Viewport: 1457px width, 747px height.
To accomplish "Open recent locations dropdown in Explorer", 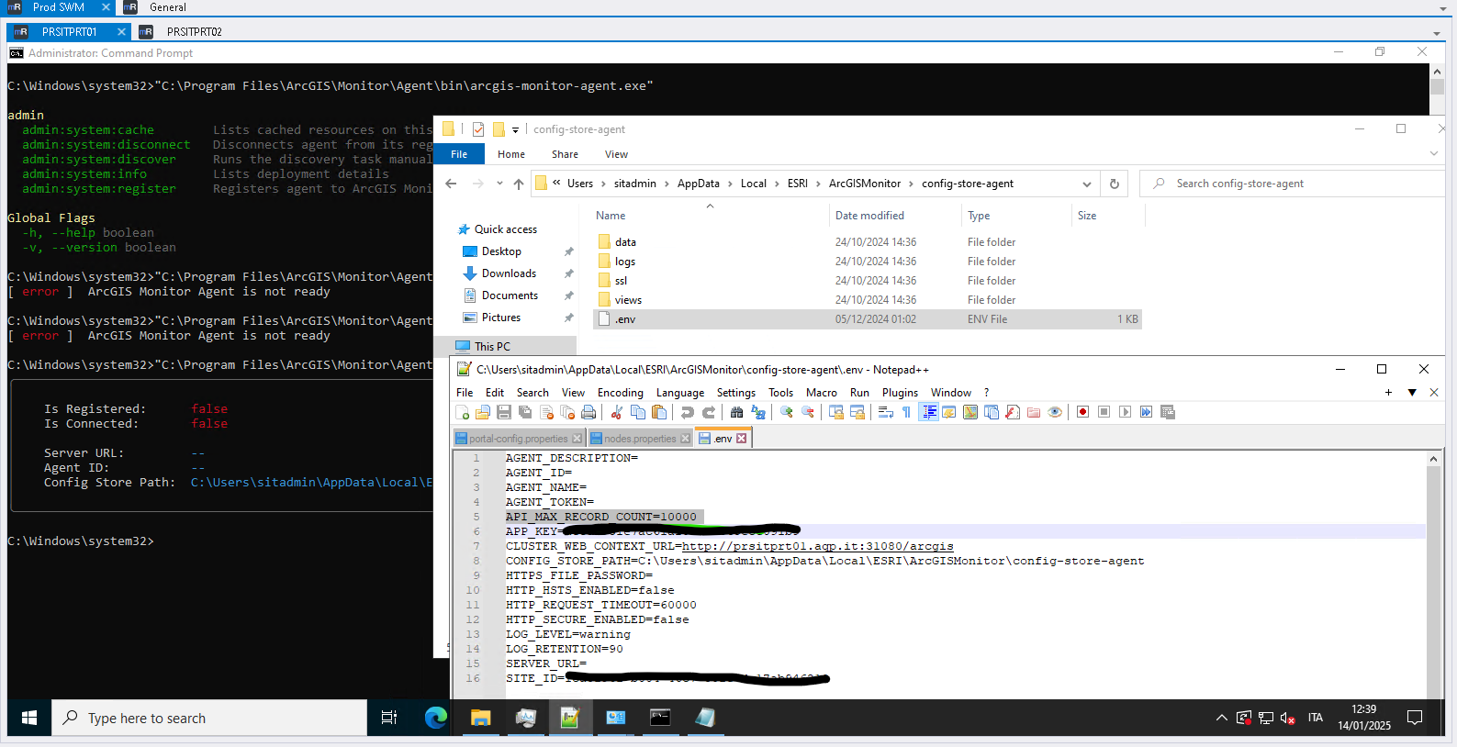I will [499, 184].
